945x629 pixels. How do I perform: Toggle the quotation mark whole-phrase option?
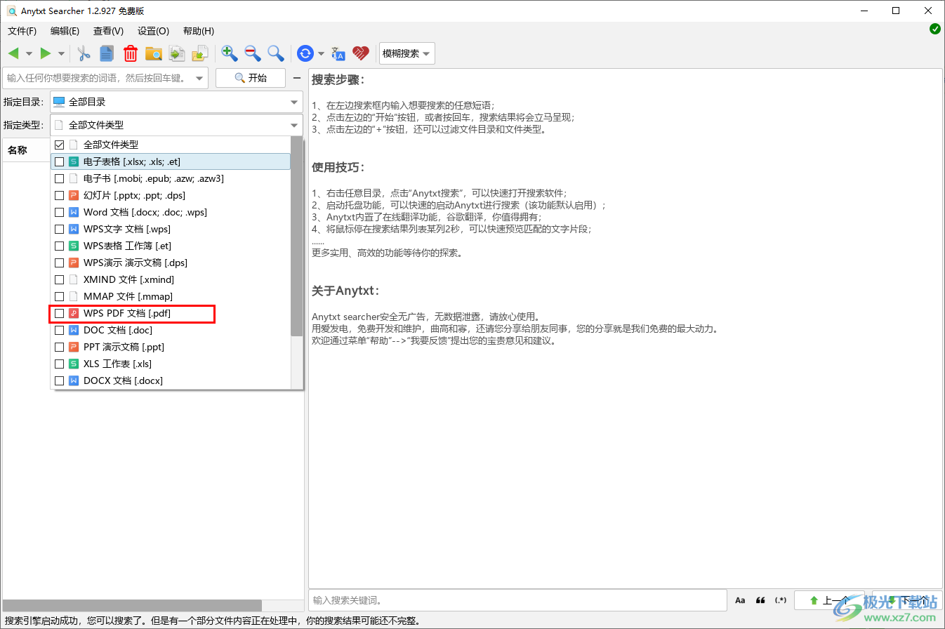click(x=760, y=600)
